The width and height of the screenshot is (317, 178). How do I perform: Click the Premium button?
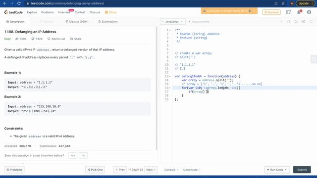[271, 12]
